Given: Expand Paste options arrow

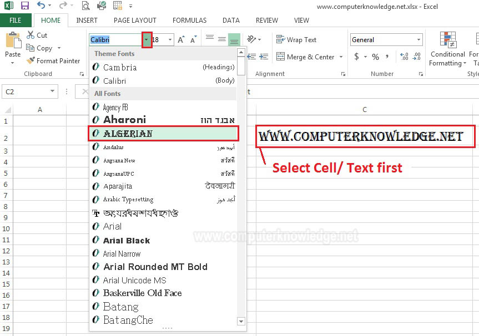Looking at the screenshot, I should 13,63.
